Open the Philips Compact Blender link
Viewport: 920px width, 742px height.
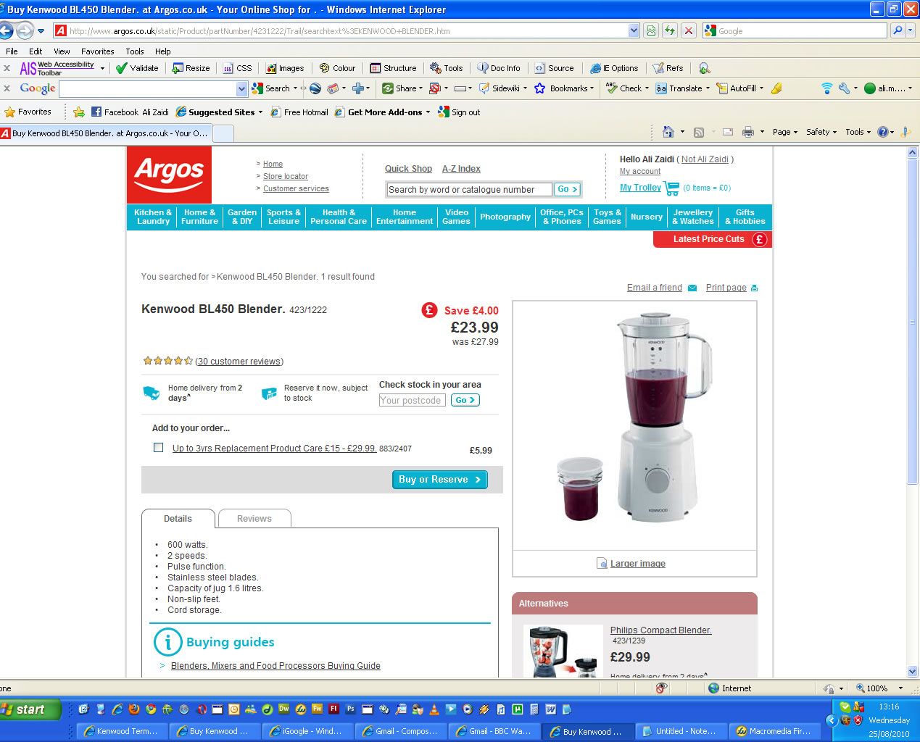[661, 630]
